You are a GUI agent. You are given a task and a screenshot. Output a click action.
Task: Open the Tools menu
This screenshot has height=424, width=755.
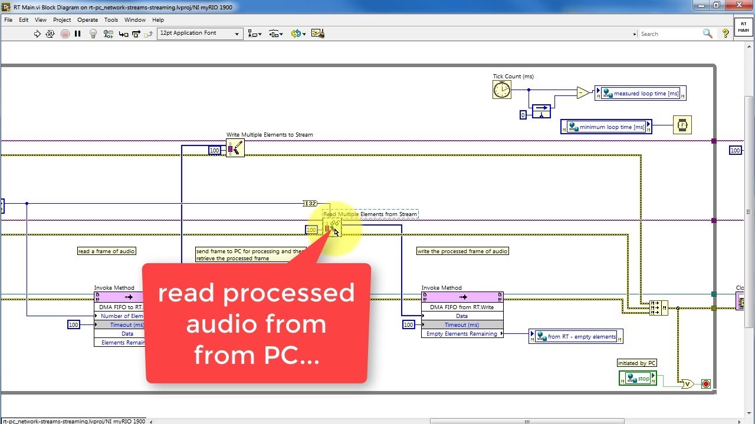pyautogui.click(x=111, y=19)
